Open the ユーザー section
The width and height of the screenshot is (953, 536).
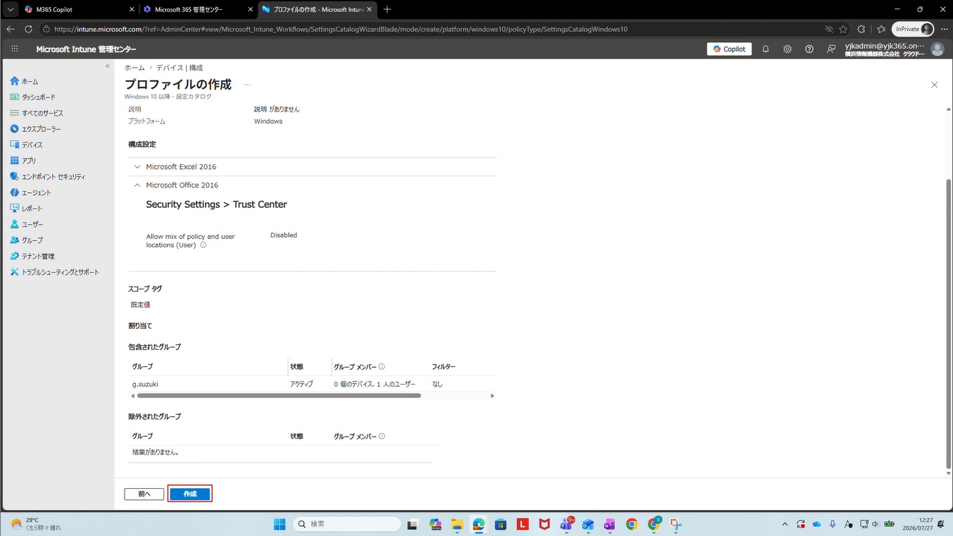[x=27, y=224]
